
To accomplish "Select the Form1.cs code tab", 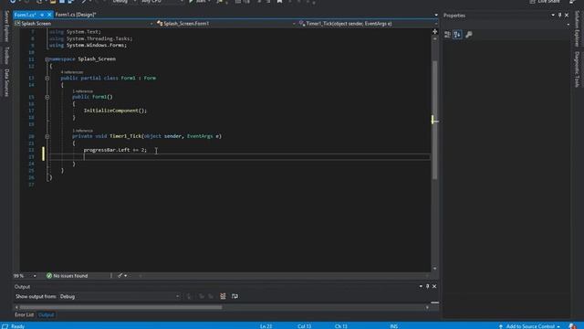I will [25, 15].
